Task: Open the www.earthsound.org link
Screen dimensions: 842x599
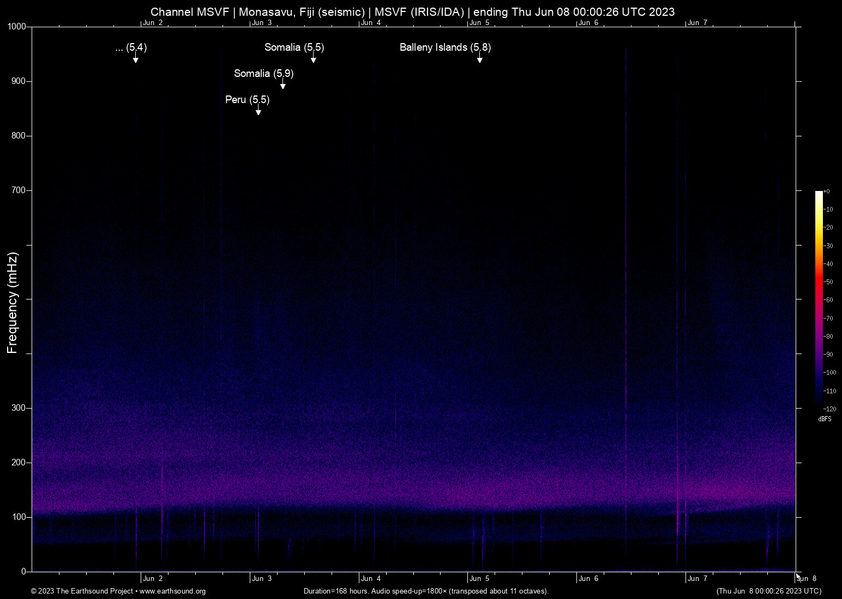Action: point(173,591)
